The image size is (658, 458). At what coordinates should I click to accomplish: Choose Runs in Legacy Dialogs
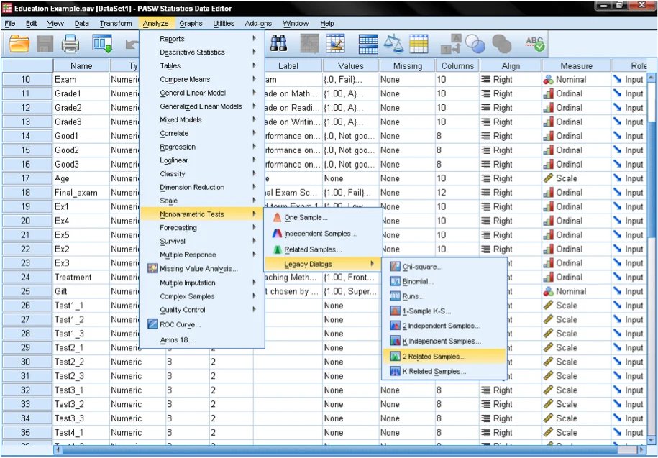click(444, 296)
